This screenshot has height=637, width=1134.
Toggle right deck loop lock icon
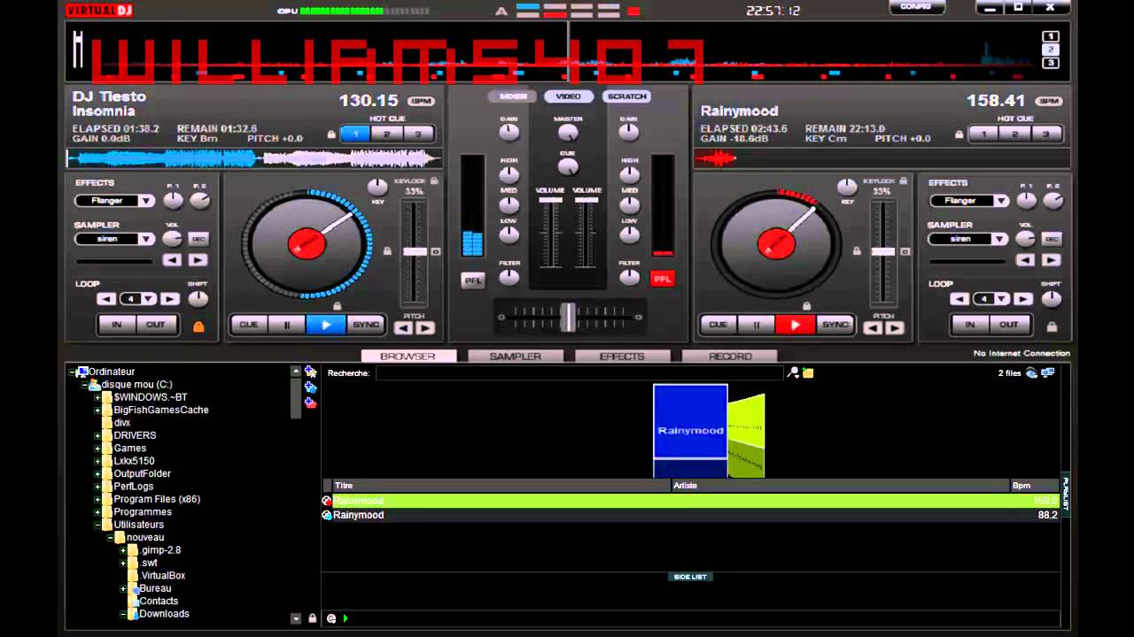coord(1052,327)
